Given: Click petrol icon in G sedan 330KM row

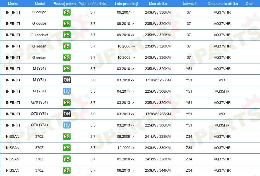Looking at the screenshot, I should click(66, 57).
